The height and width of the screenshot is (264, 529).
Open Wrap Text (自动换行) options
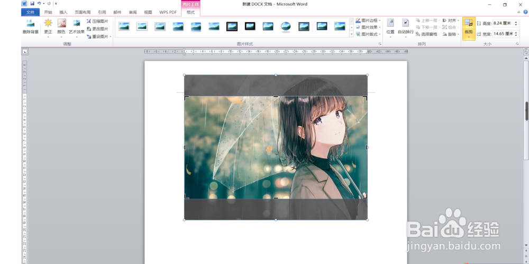tap(406, 27)
